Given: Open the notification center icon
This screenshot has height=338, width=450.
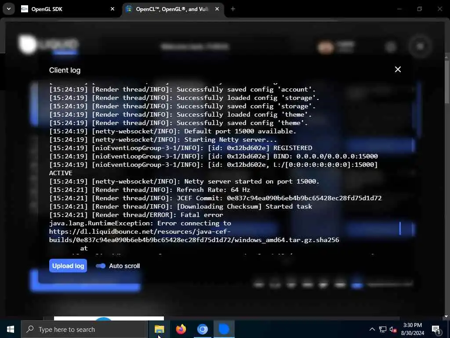Looking at the screenshot, I should pos(436,329).
